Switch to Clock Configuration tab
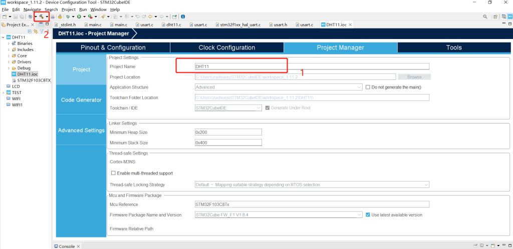Viewport: 513px width, 249px height. 227,47
